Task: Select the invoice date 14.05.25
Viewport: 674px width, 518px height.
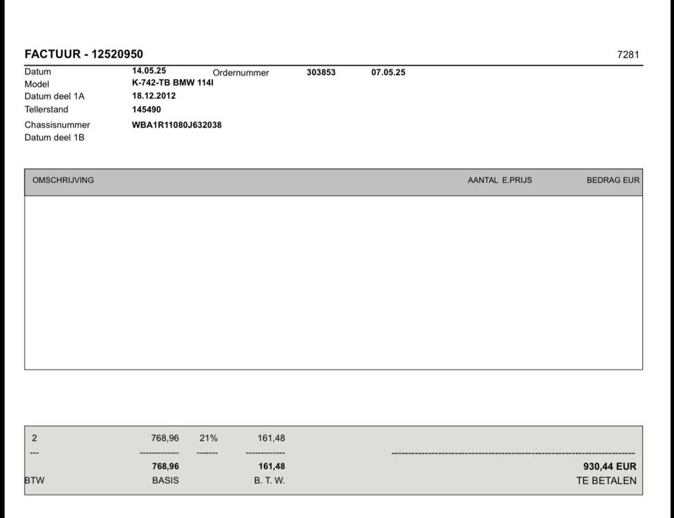Action: click(x=149, y=70)
